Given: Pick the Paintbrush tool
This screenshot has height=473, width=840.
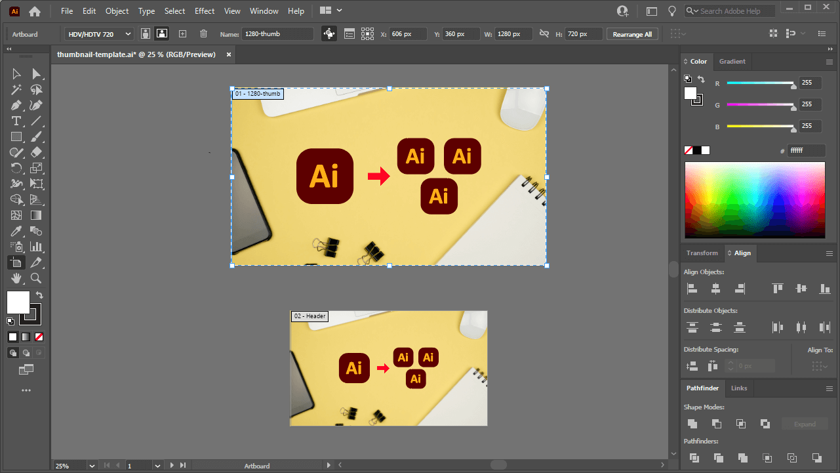Looking at the screenshot, I should click(37, 136).
